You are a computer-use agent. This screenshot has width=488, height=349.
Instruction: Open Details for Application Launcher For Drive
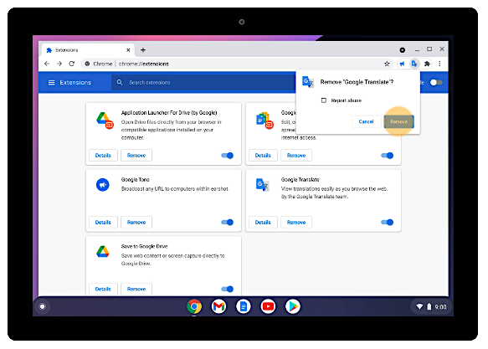(103, 156)
